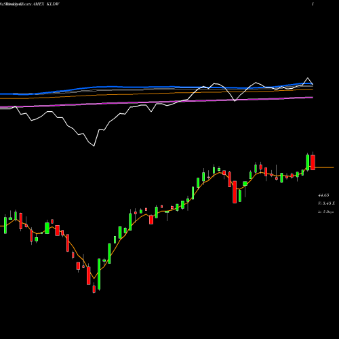Click the white indicator line's lowest trough
Image resolution: width=339 pixels, height=339 pixels.
pyautogui.click(x=94, y=146)
